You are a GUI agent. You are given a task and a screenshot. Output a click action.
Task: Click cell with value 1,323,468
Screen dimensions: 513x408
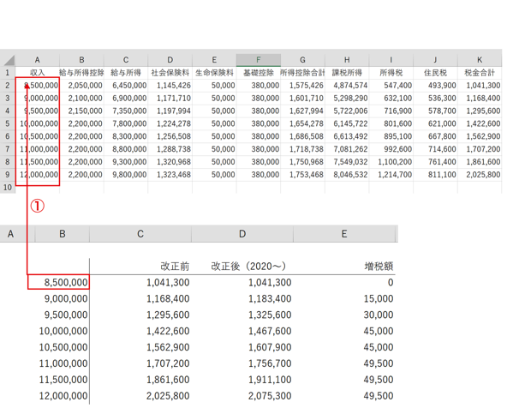(x=170, y=175)
